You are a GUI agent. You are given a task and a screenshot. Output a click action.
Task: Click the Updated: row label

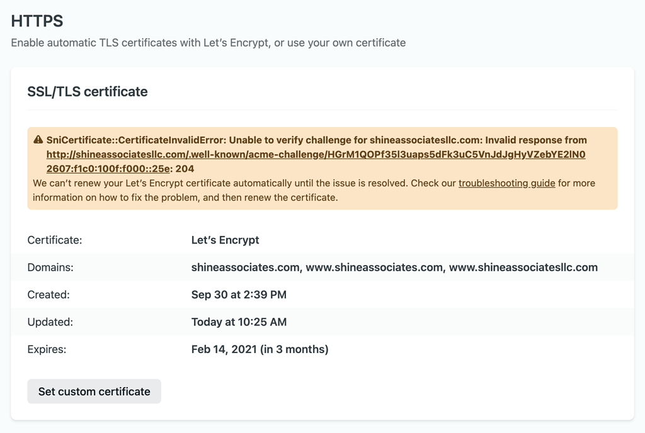[50, 322]
